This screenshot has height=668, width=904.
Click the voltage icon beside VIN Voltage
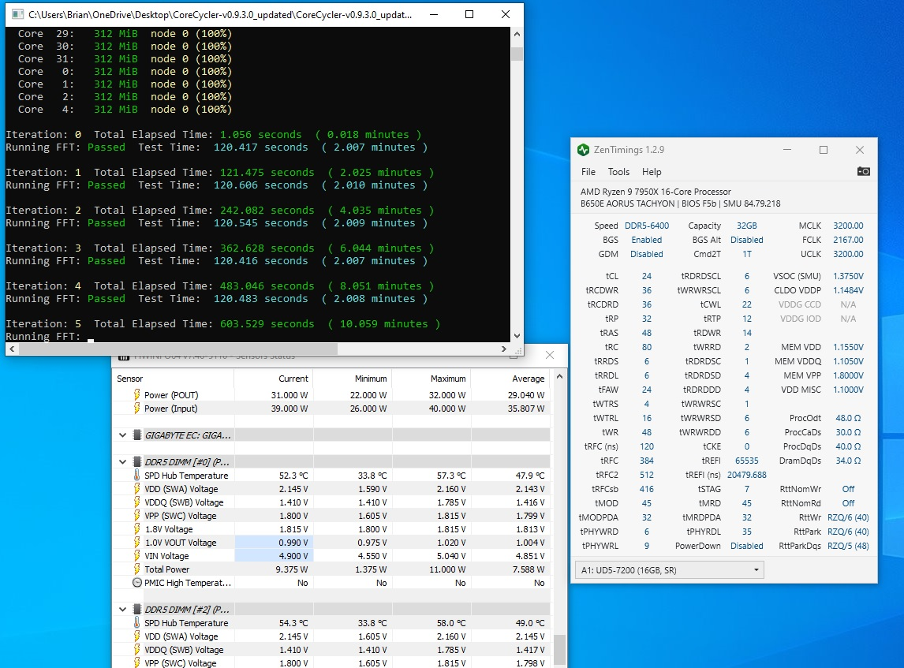[x=136, y=555]
